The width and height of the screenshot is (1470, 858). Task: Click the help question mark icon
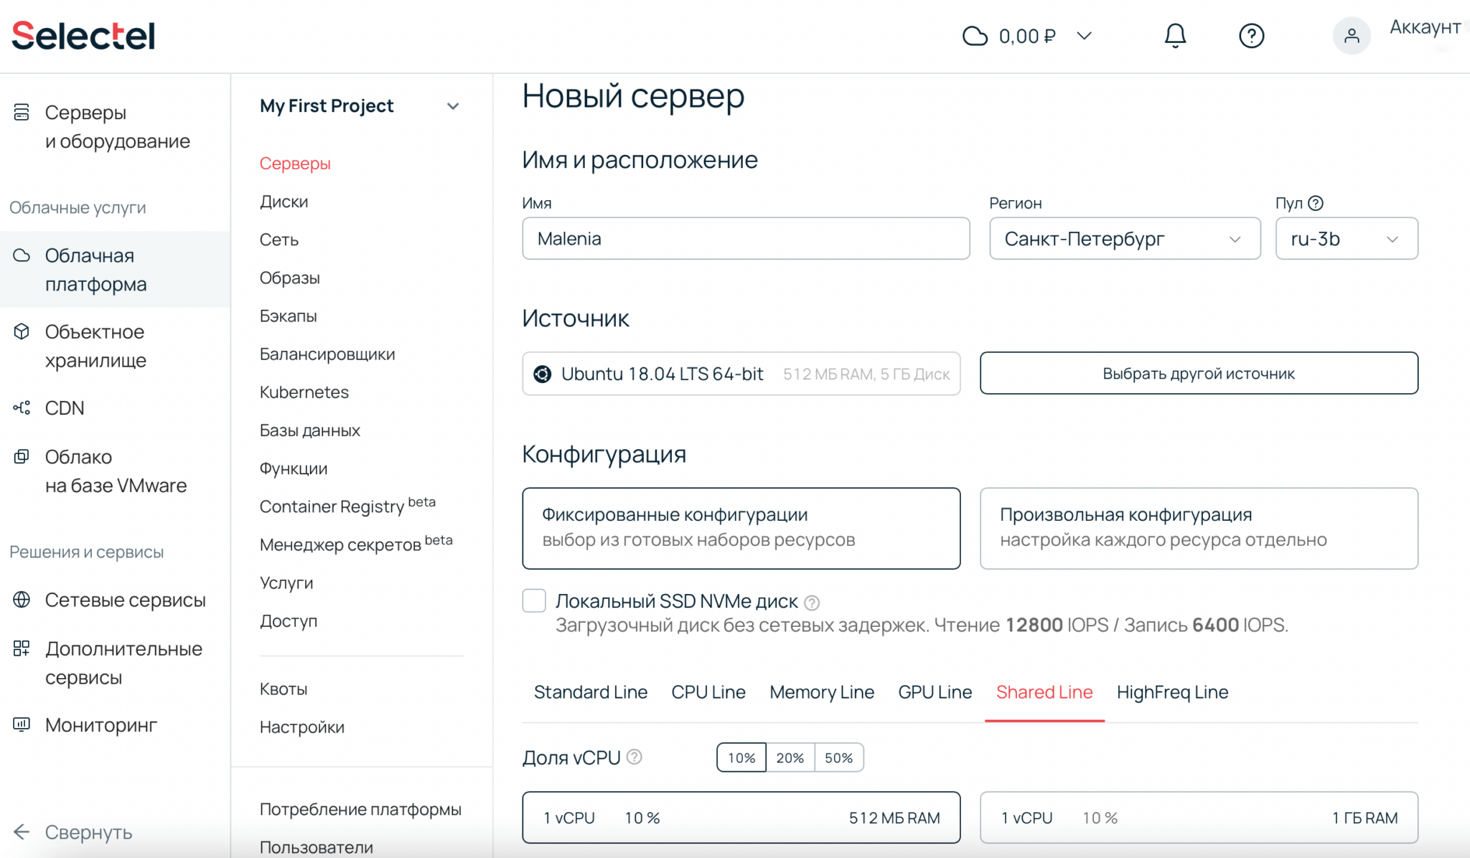[1250, 36]
